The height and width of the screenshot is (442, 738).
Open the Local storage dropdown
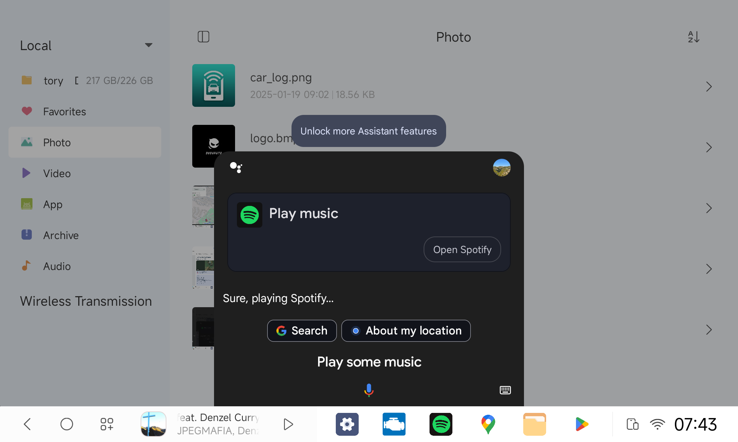pyautogui.click(x=148, y=45)
